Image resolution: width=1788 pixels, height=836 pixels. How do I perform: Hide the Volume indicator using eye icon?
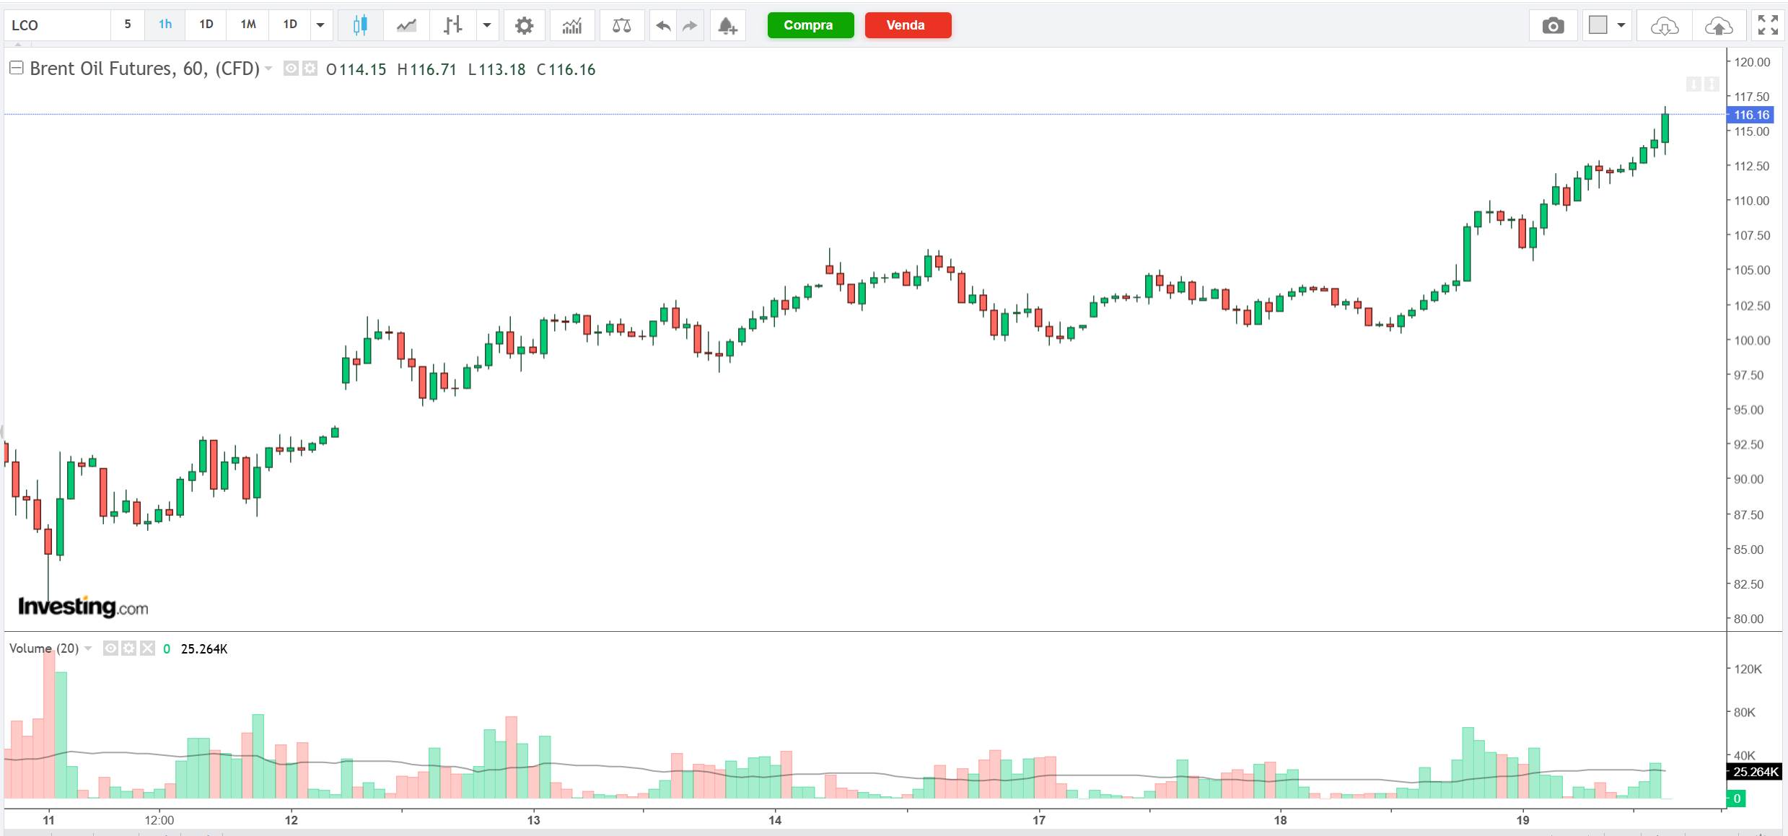tap(110, 648)
